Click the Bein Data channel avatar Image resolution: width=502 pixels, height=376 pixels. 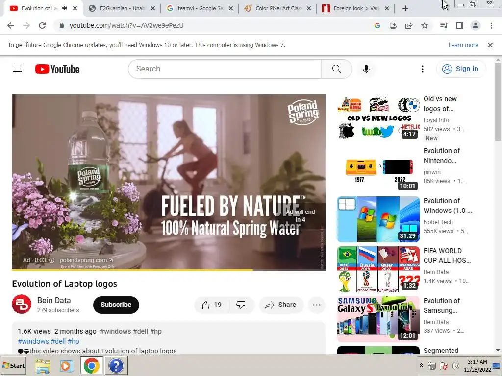coord(22,304)
